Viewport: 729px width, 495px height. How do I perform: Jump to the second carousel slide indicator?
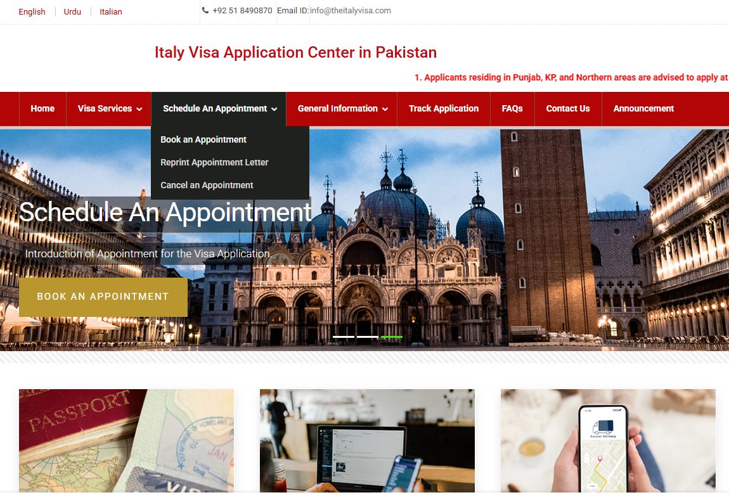tap(368, 337)
